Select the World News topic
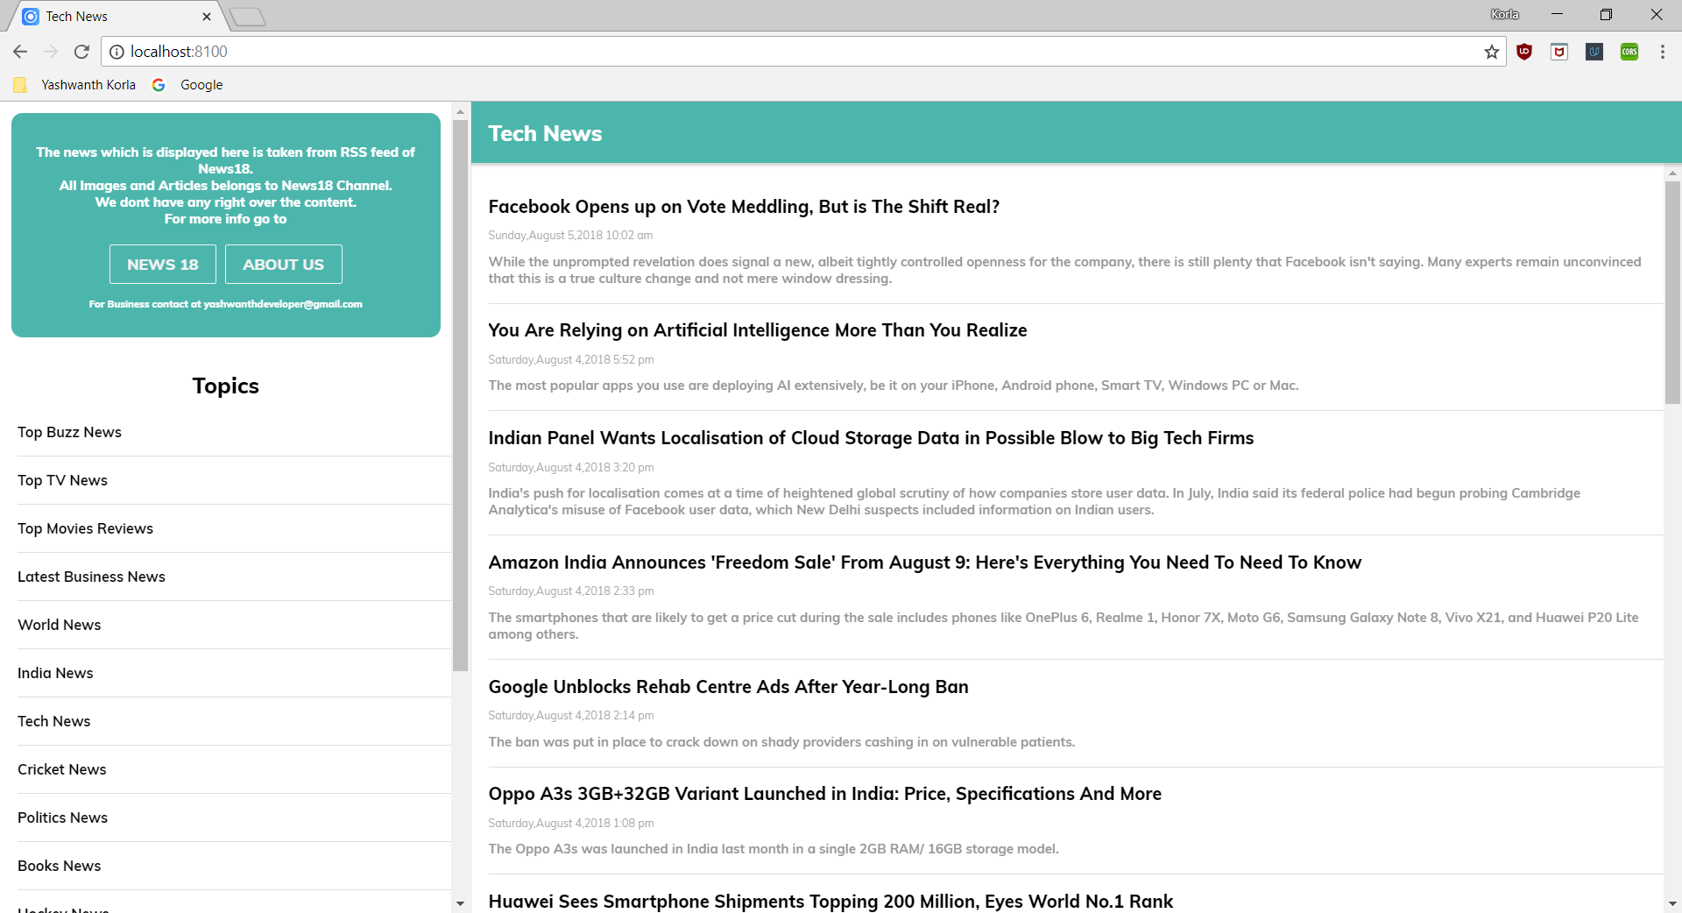 234,626
